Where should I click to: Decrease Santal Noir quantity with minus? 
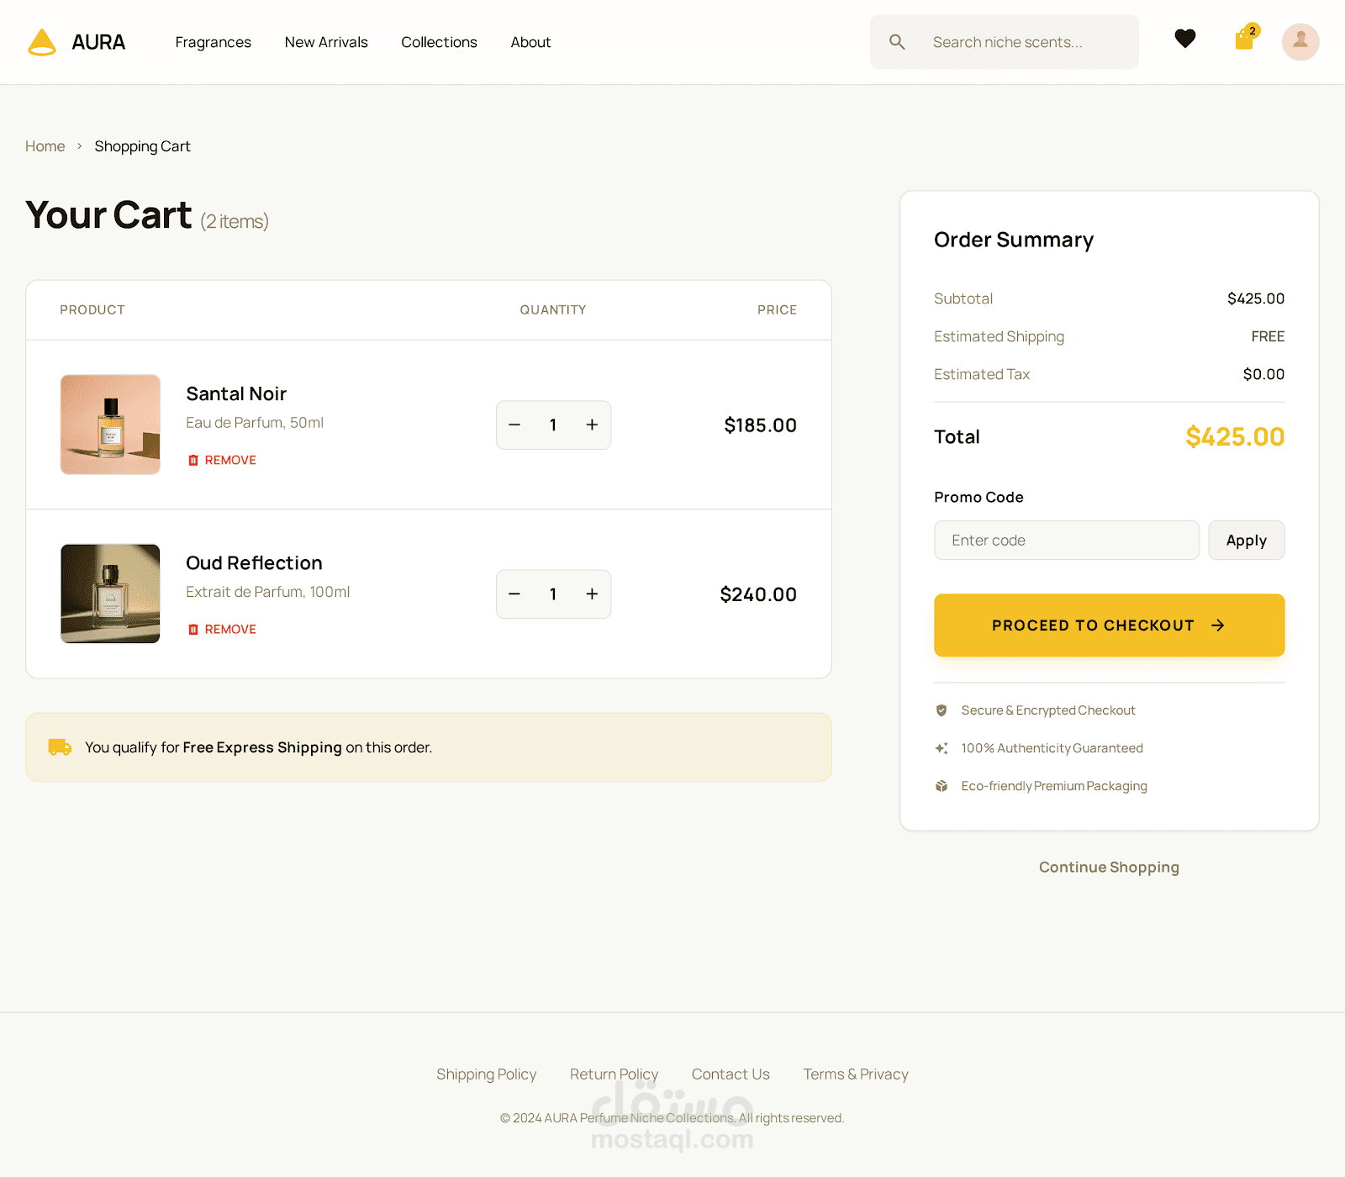point(514,425)
